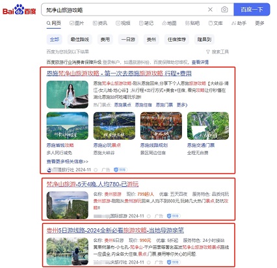Image resolution: width=277 pixels, height=268 pixels.
Task: Click the 990元 price text
Action: pos(145,241)
